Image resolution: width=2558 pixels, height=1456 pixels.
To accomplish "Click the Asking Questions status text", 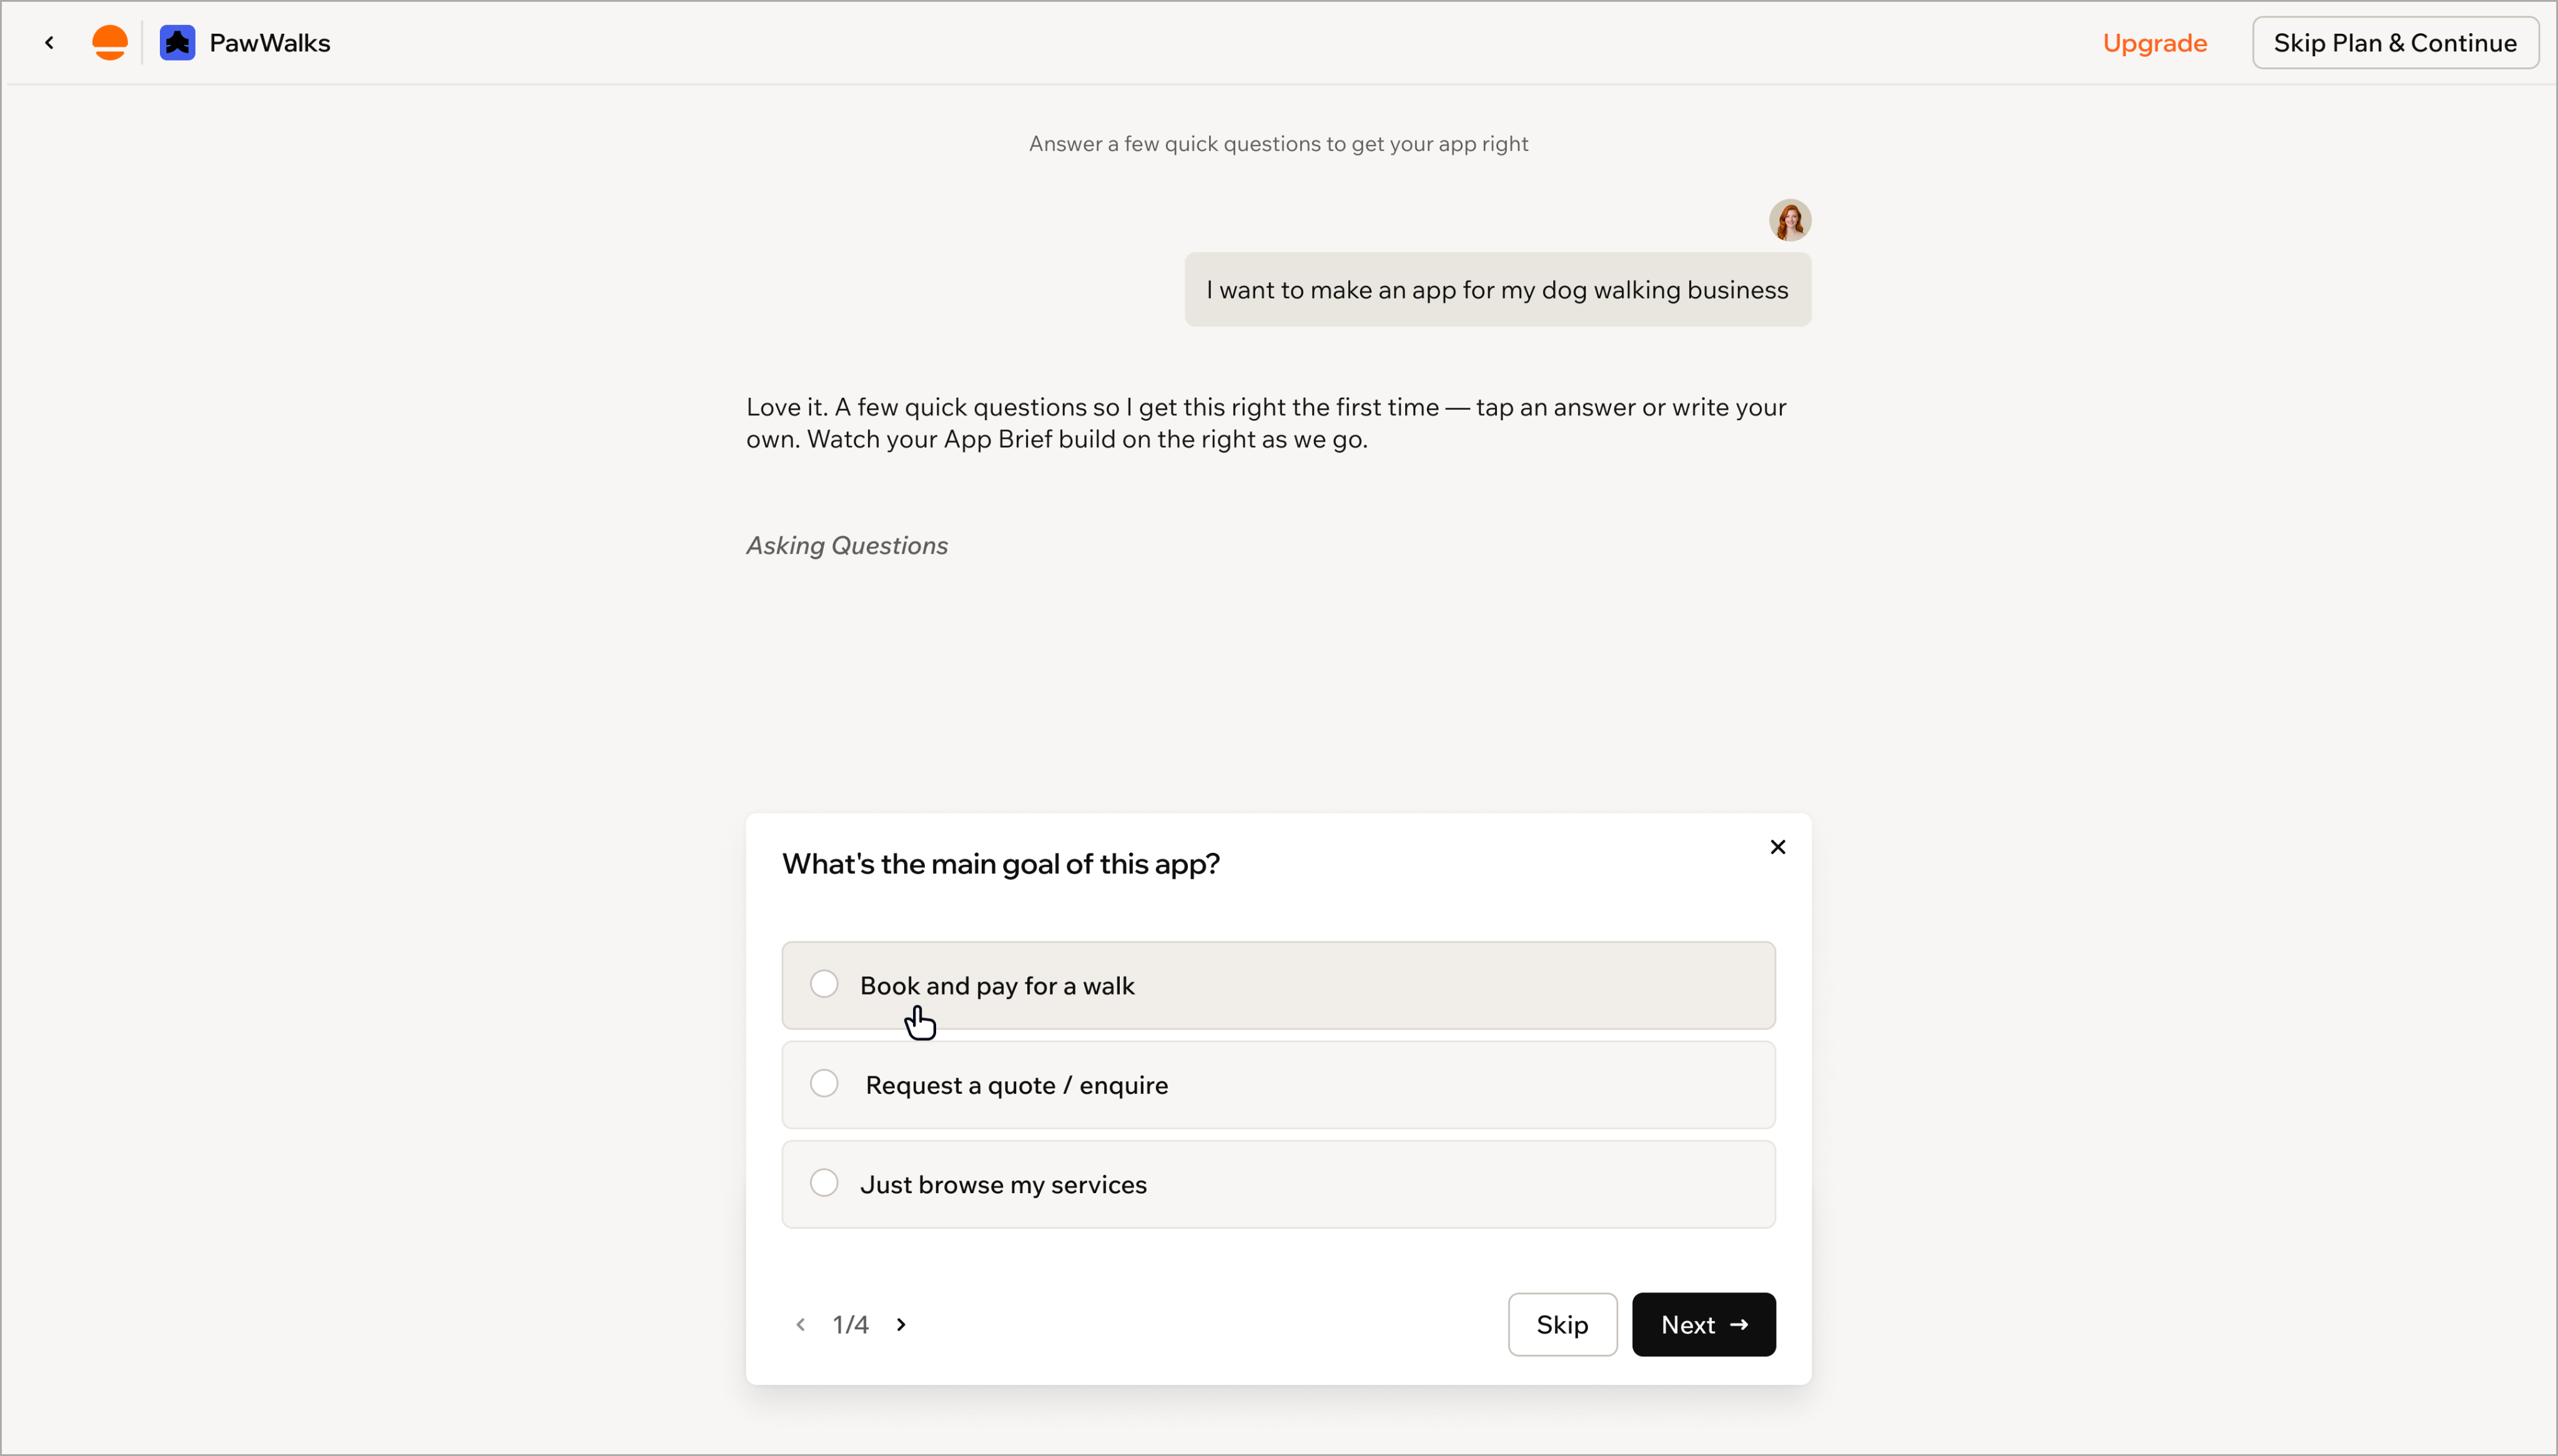I will [x=846, y=545].
